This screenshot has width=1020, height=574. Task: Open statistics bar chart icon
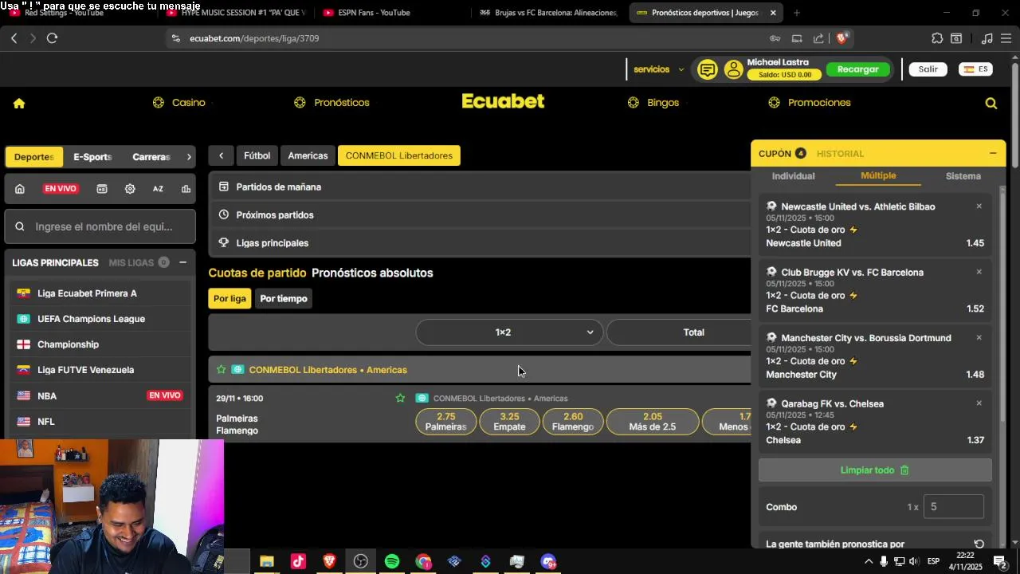[186, 189]
